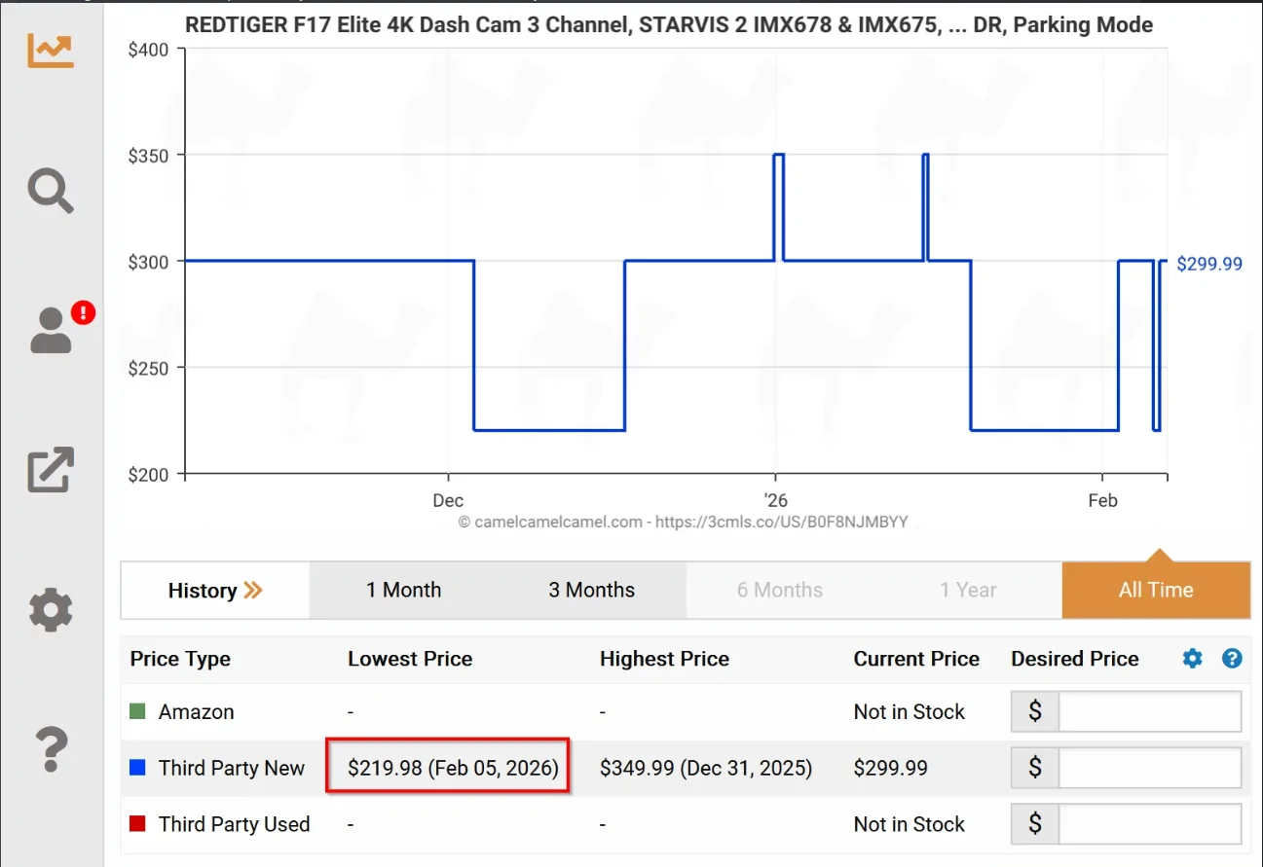Screen dimensions: 1263x867
Task: Click the search magnifier icon in sidebar
Action: pyautogui.click(x=51, y=191)
